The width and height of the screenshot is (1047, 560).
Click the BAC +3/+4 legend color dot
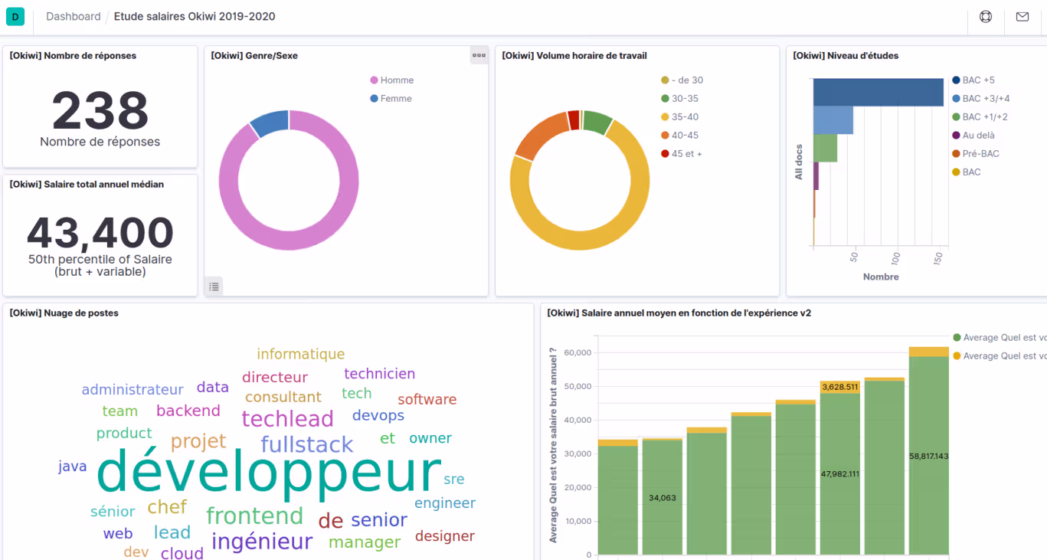pyautogui.click(x=956, y=99)
